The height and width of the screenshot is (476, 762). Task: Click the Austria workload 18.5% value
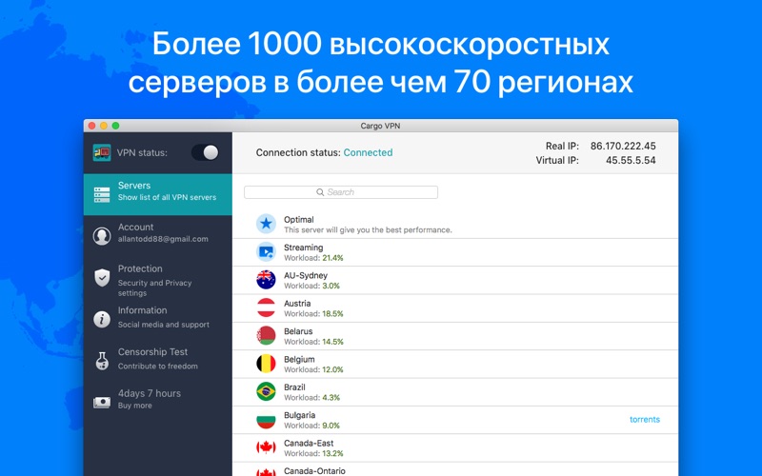332,314
